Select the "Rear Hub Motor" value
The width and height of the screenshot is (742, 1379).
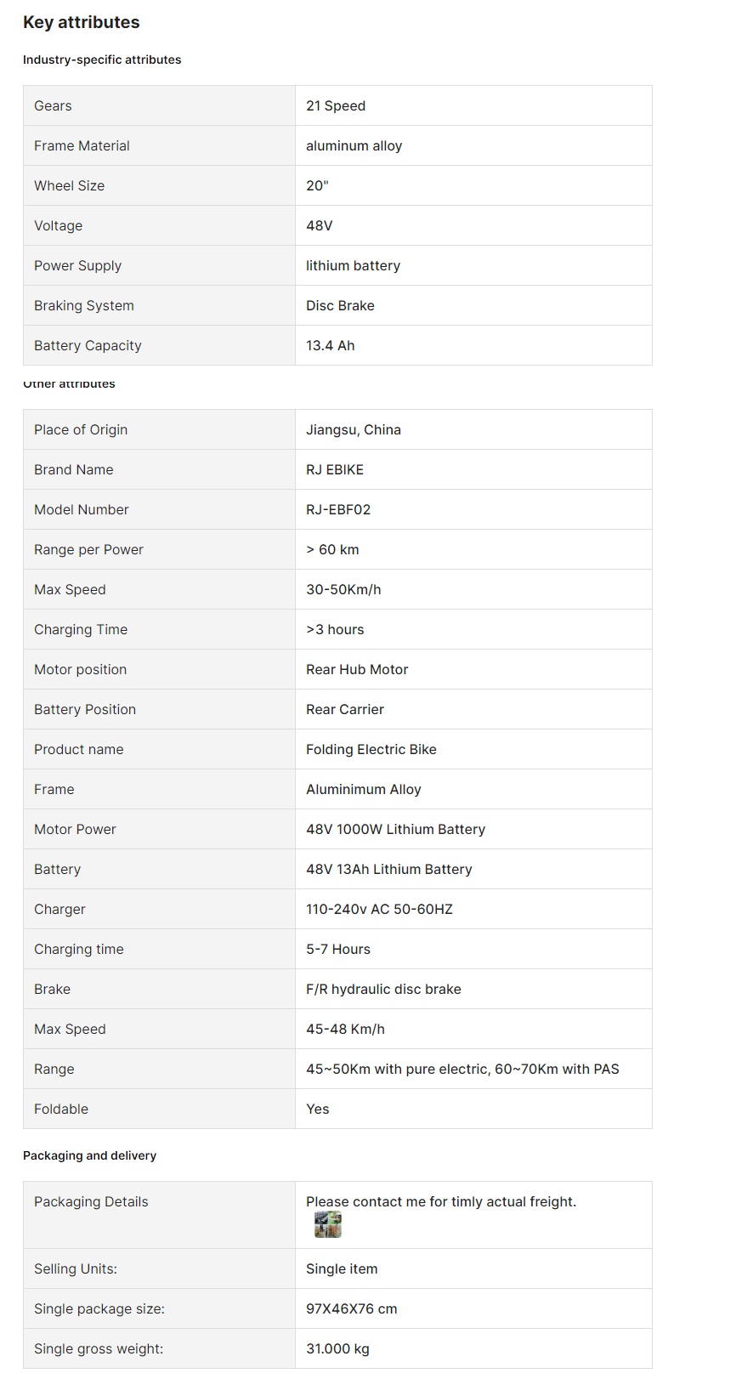(x=357, y=670)
